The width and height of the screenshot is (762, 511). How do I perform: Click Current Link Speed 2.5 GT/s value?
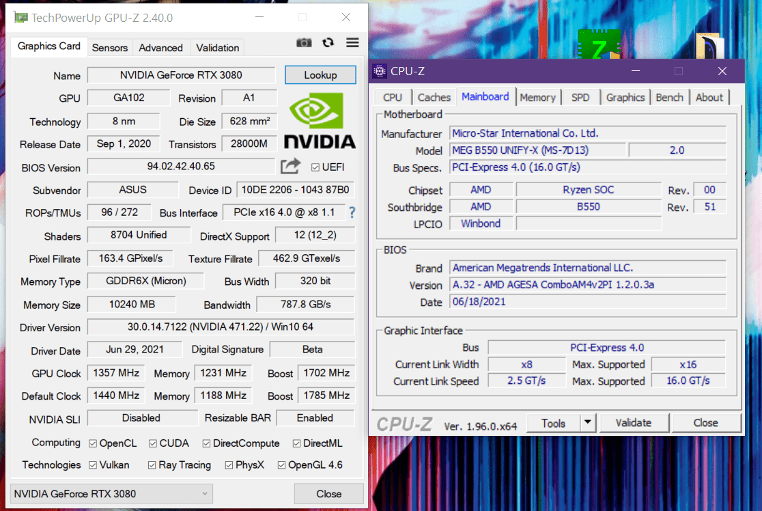pos(527,381)
